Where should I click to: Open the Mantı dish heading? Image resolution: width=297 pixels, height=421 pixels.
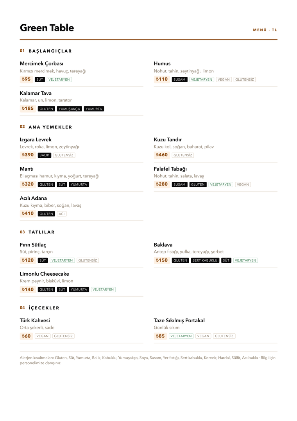(27, 169)
